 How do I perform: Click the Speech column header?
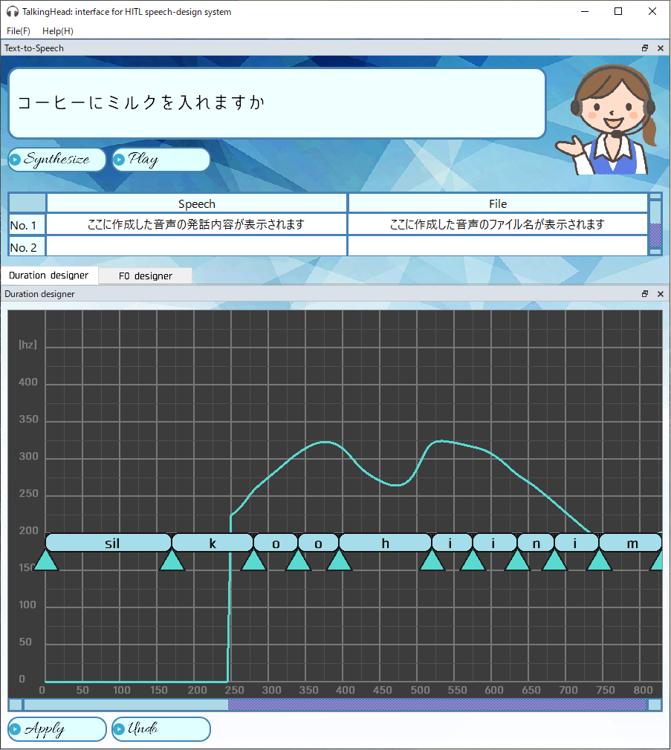point(197,203)
